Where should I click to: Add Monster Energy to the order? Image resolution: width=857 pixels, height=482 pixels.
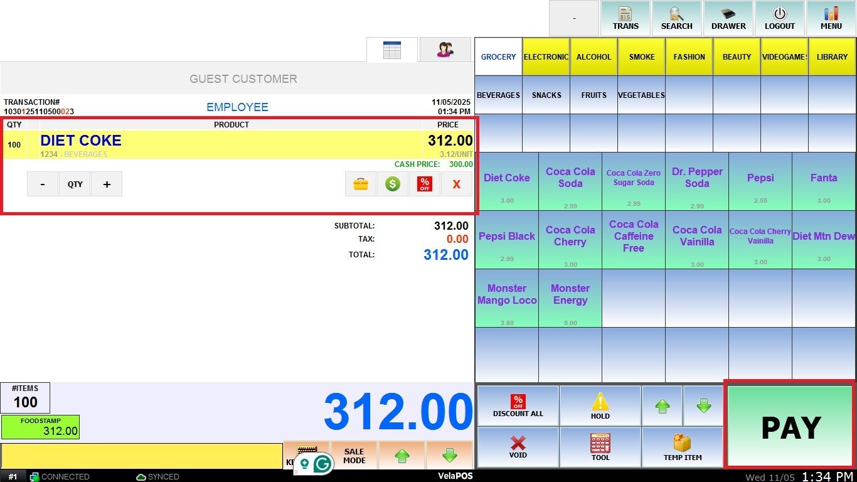(x=570, y=298)
